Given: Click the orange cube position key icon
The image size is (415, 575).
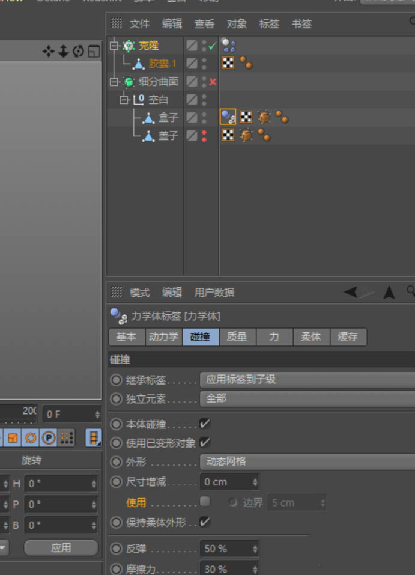Looking at the screenshot, I should click(13, 438).
